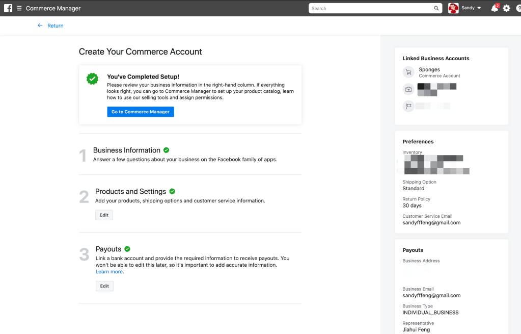Image resolution: width=521 pixels, height=334 pixels.
Task: Open the notifications bell
Action: pos(494,8)
